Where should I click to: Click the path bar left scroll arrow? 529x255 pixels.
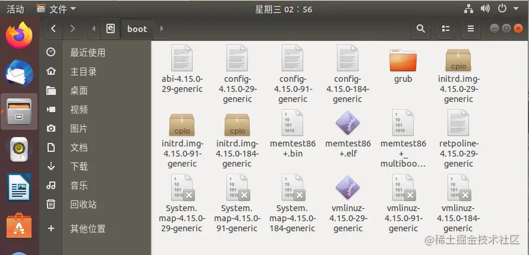point(94,29)
